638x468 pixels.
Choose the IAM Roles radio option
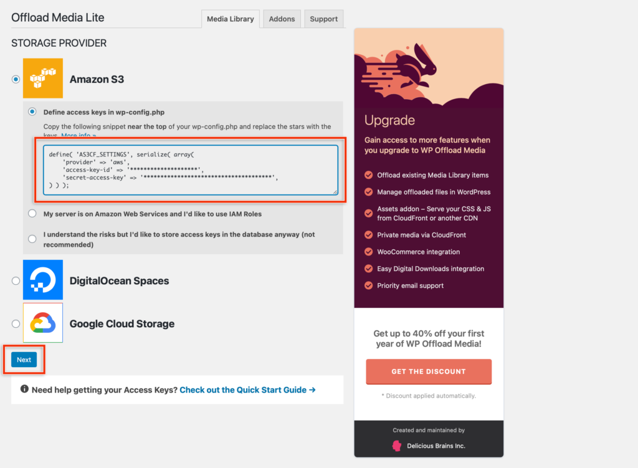coord(32,214)
